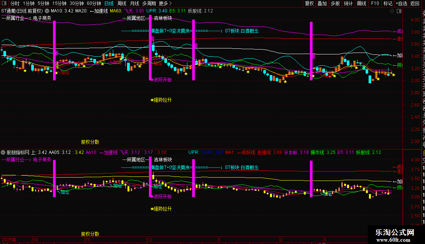The height and width of the screenshot is (244, 425).
Task: Expand the 更多 periods chevron
Action: coord(170,3)
